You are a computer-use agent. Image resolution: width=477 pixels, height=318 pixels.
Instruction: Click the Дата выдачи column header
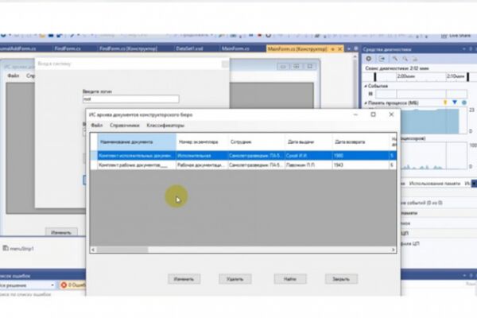click(308, 142)
